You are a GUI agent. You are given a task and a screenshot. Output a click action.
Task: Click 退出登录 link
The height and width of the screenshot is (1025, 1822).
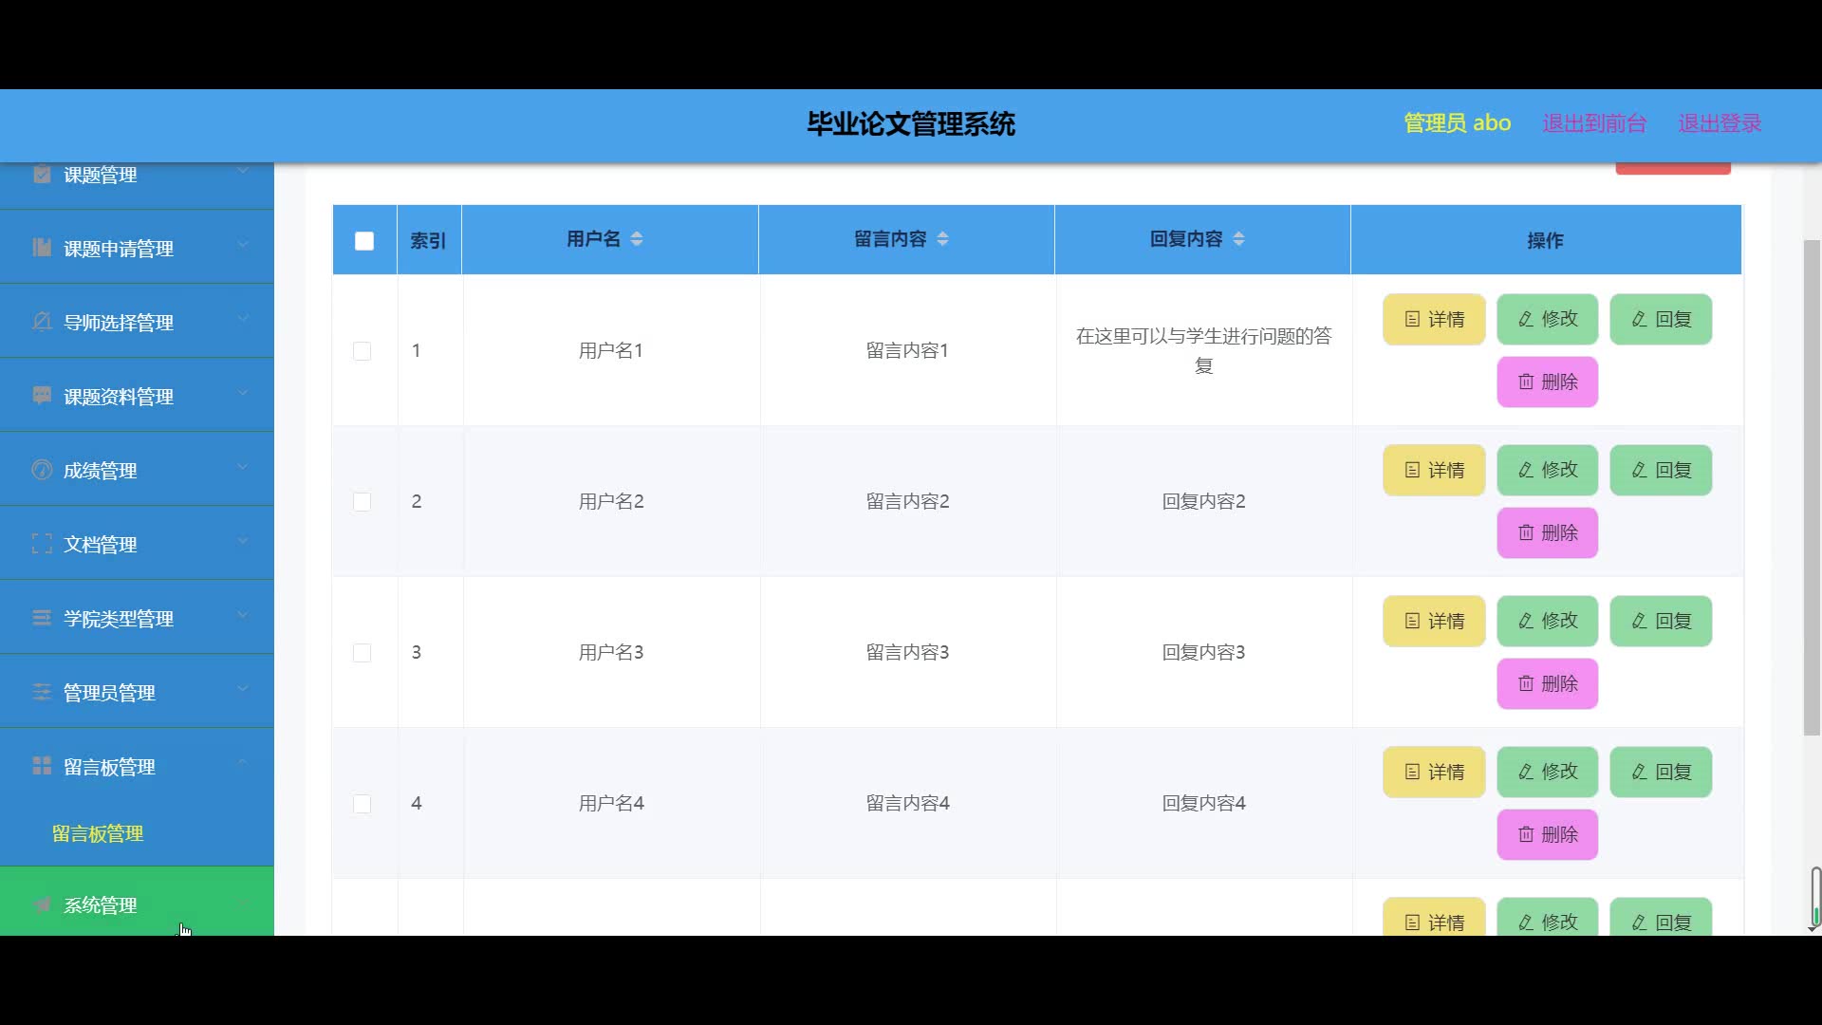click(x=1720, y=123)
